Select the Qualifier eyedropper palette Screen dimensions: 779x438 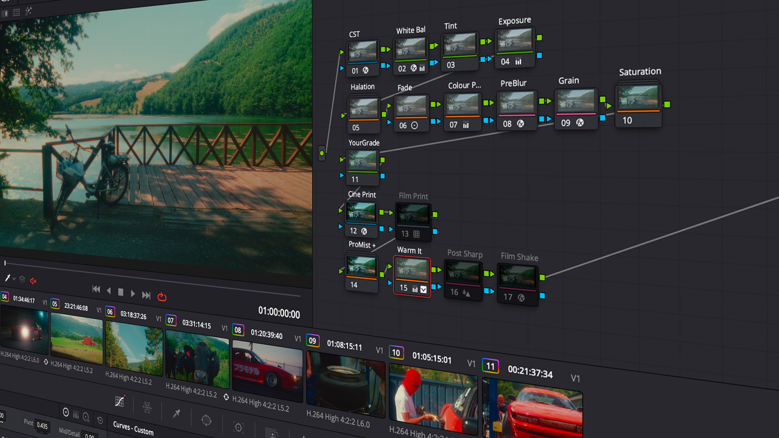[176, 413]
